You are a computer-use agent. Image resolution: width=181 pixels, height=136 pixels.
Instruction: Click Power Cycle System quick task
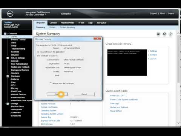[124, 100]
